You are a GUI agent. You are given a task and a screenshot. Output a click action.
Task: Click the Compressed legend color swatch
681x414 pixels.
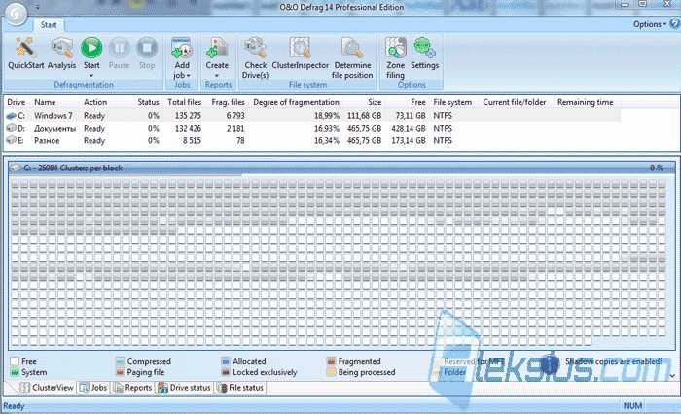coord(121,361)
